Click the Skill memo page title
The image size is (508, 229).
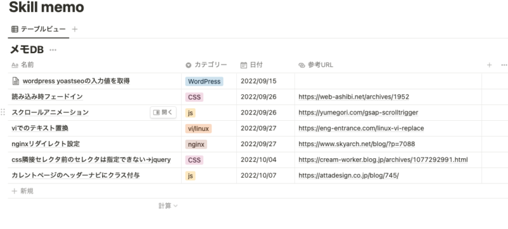(46, 7)
